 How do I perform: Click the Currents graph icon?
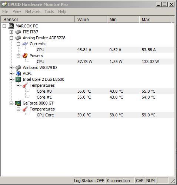[25, 44]
